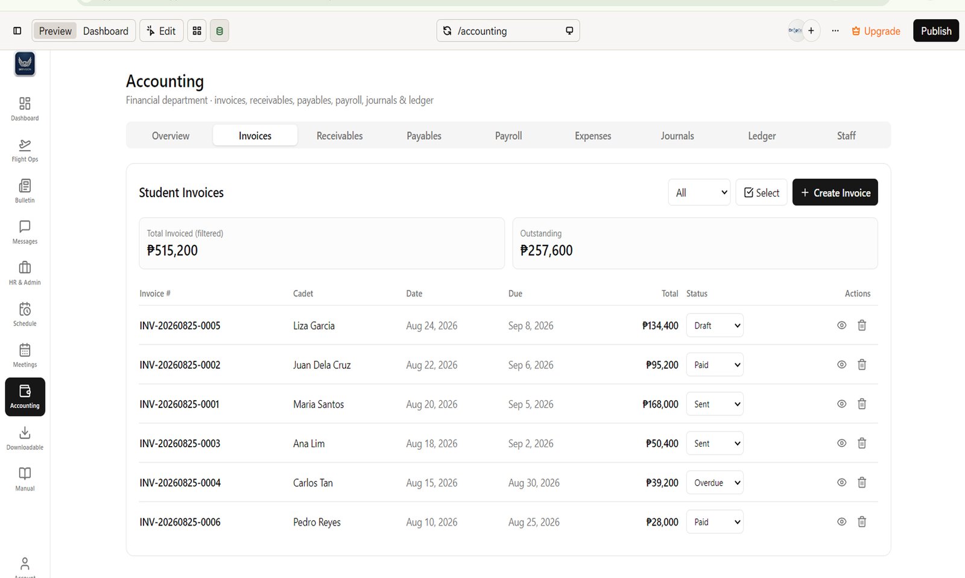This screenshot has width=965, height=578.
Task: View Liza Garcia's invoice with eye icon
Action: (842, 325)
